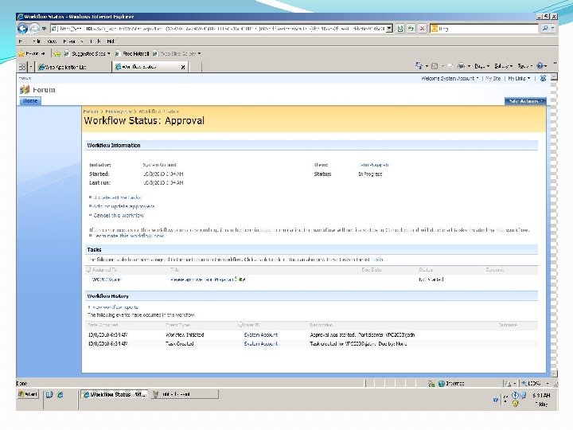Screen dimensions: 573x430
Task: Open the Suggested Sites dropdown
Action: 88,54
